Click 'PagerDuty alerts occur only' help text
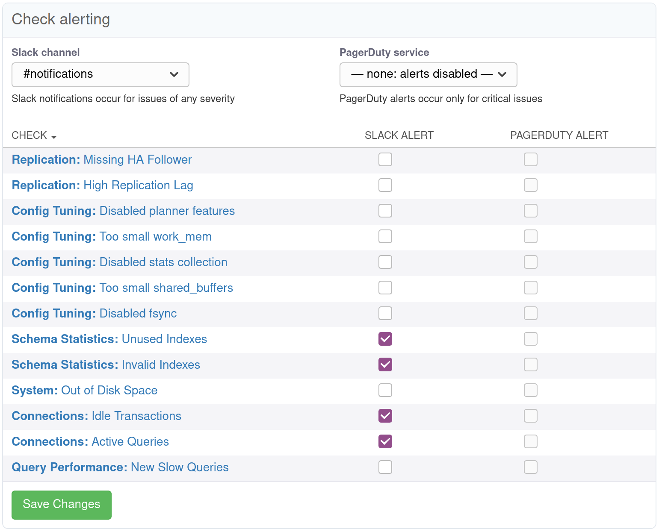 [441, 99]
